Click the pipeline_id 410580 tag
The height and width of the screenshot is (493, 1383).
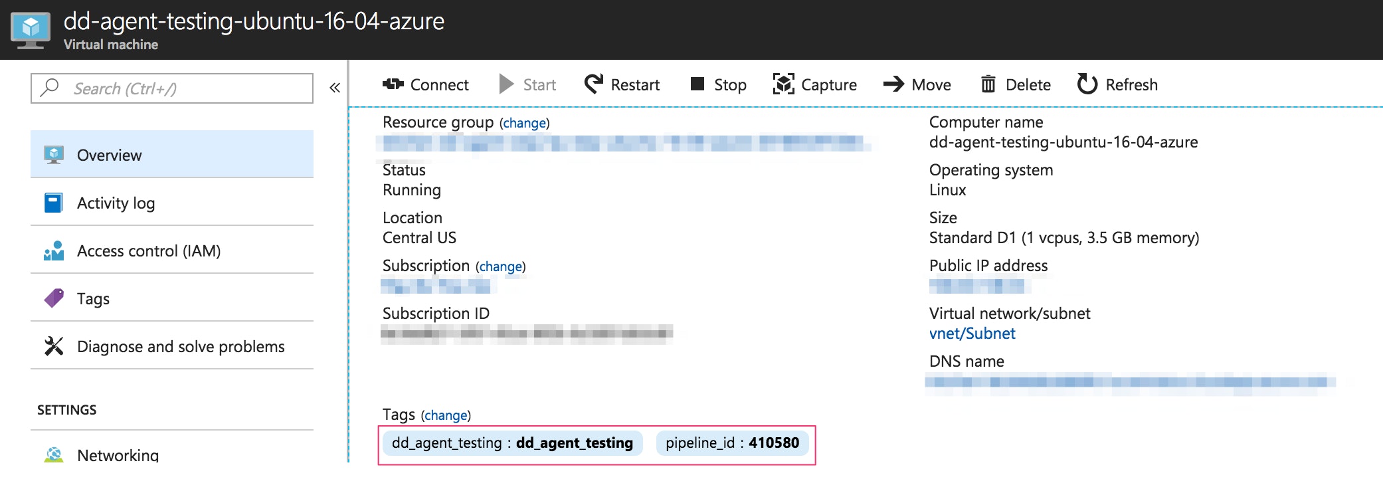point(732,443)
